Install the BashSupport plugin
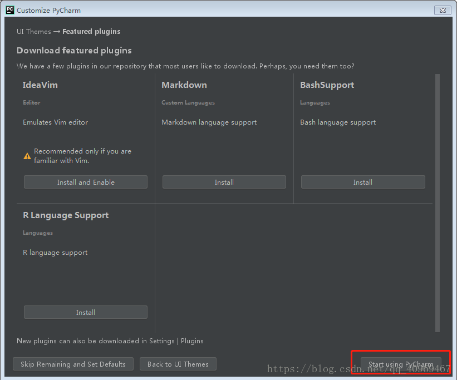The height and width of the screenshot is (380, 457). pos(363,182)
